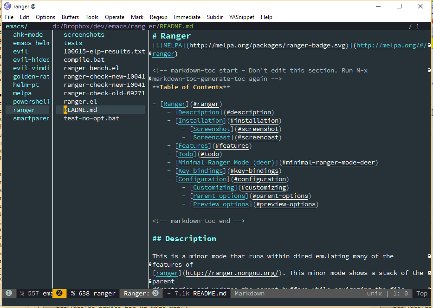Select compile.bat file
This screenshot has height=308, width=433.
point(84,60)
